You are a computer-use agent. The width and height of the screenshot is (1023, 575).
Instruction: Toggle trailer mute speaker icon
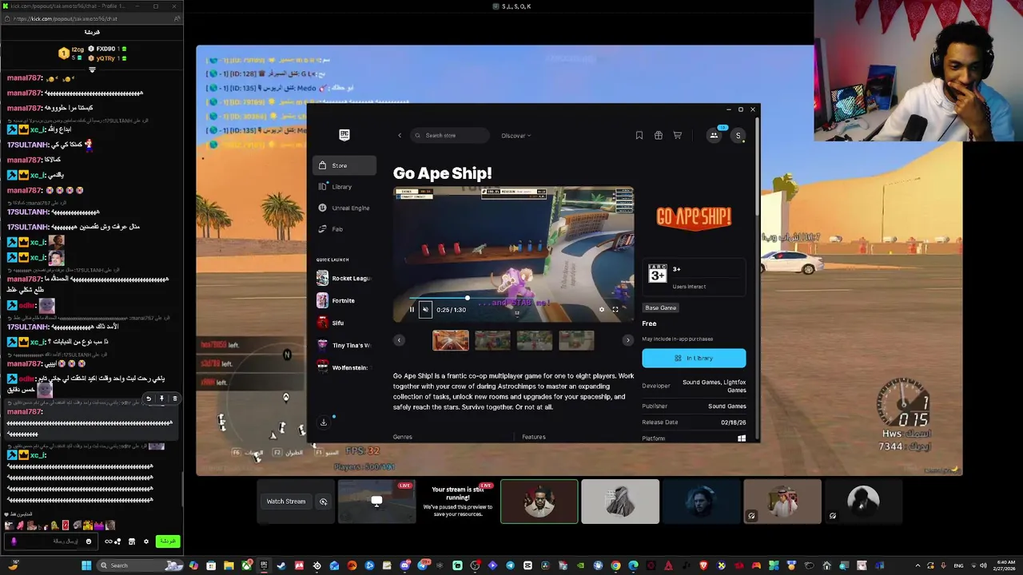coord(425,310)
